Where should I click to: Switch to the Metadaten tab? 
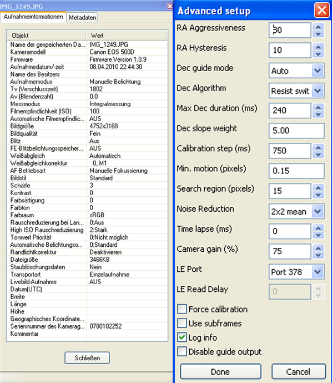click(83, 17)
